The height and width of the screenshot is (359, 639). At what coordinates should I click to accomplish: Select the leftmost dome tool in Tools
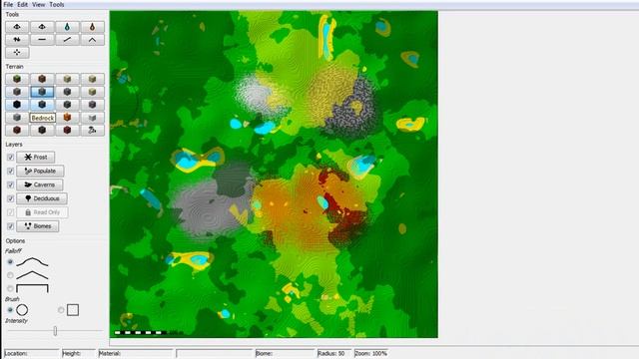[x=17, y=27]
